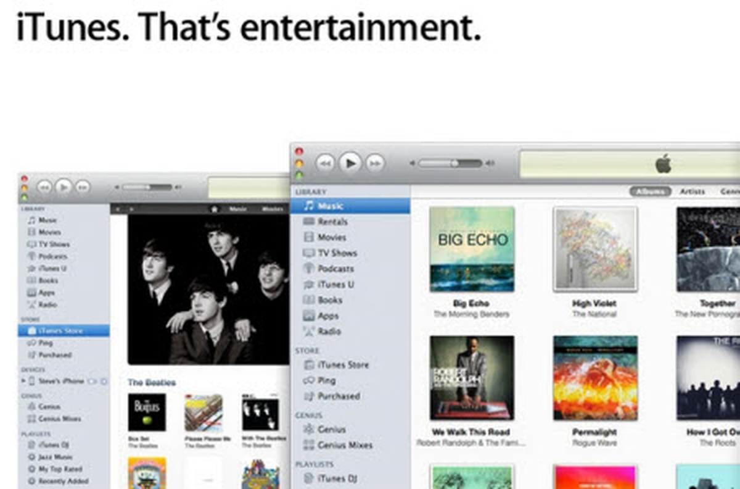This screenshot has height=489, width=740.
Task: Click the artist text 'Rogue Wave'
Action: [x=594, y=443]
